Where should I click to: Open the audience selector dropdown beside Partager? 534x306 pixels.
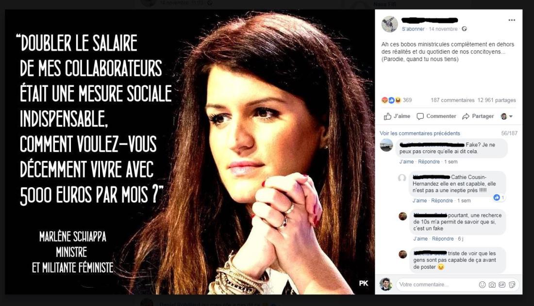coord(507,116)
